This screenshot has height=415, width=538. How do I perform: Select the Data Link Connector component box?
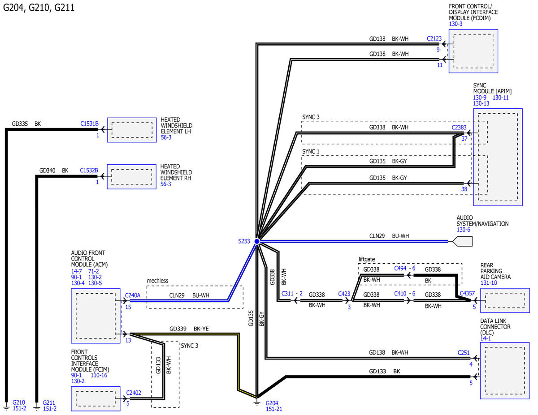click(x=504, y=371)
